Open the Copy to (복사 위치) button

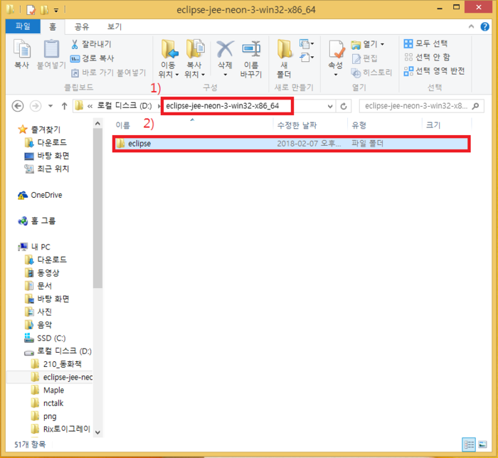(x=194, y=59)
